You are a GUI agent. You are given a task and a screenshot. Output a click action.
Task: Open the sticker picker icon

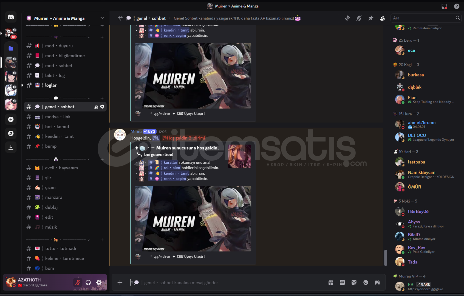(354, 282)
